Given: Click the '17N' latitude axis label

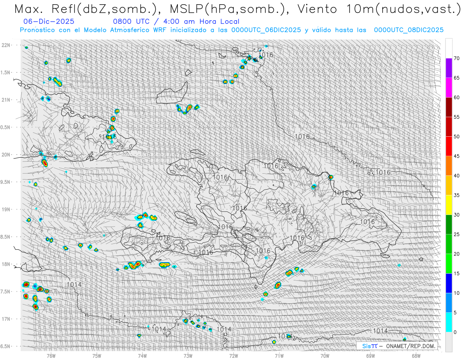Looking at the screenshot, I should (x=6, y=319).
